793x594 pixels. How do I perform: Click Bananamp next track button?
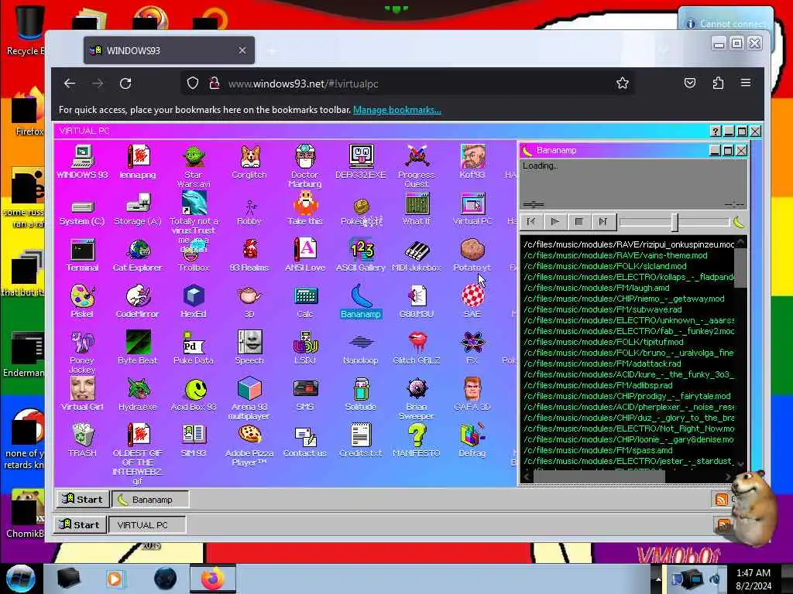click(602, 221)
